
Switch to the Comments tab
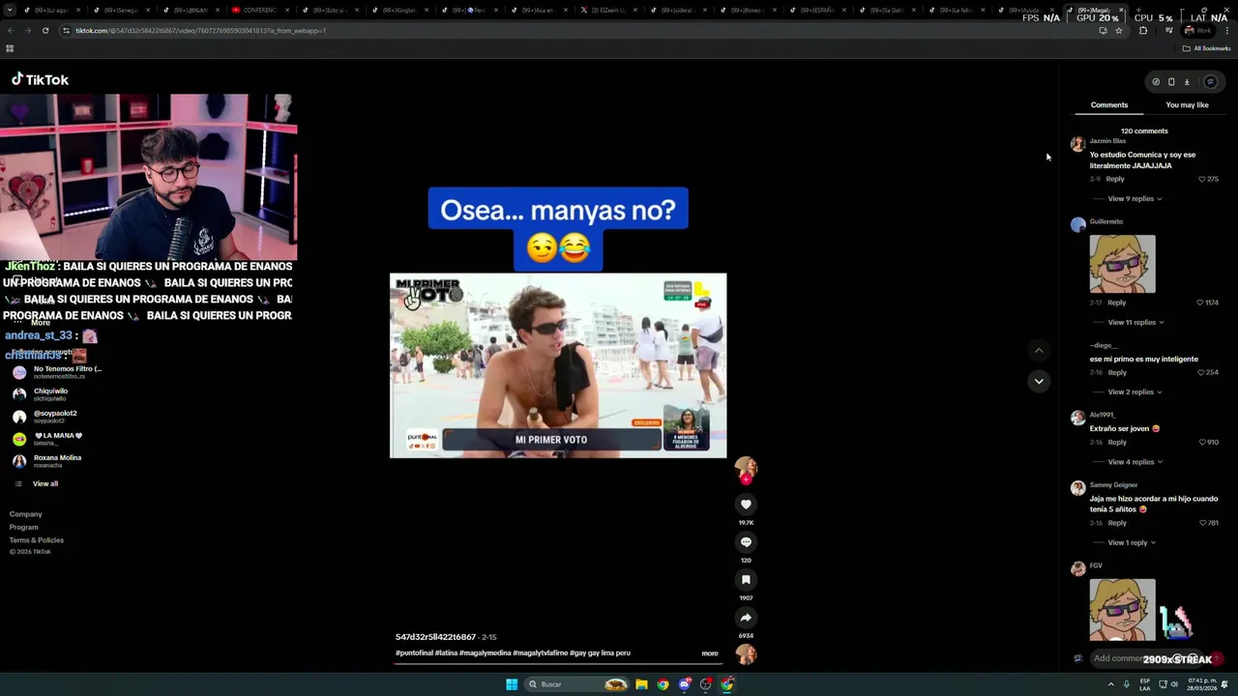point(1109,104)
